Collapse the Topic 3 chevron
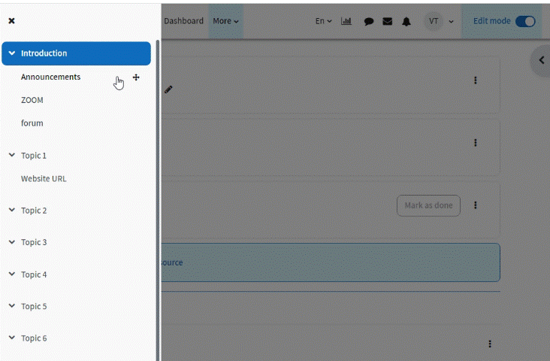 (x=11, y=242)
